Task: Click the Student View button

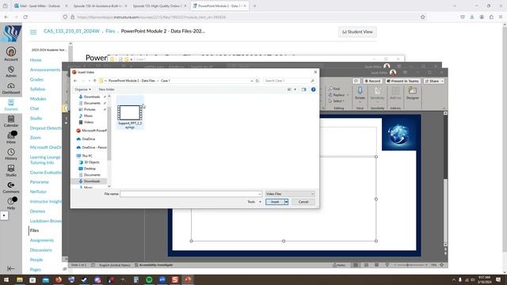Action: pyautogui.click(x=357, y=32)
